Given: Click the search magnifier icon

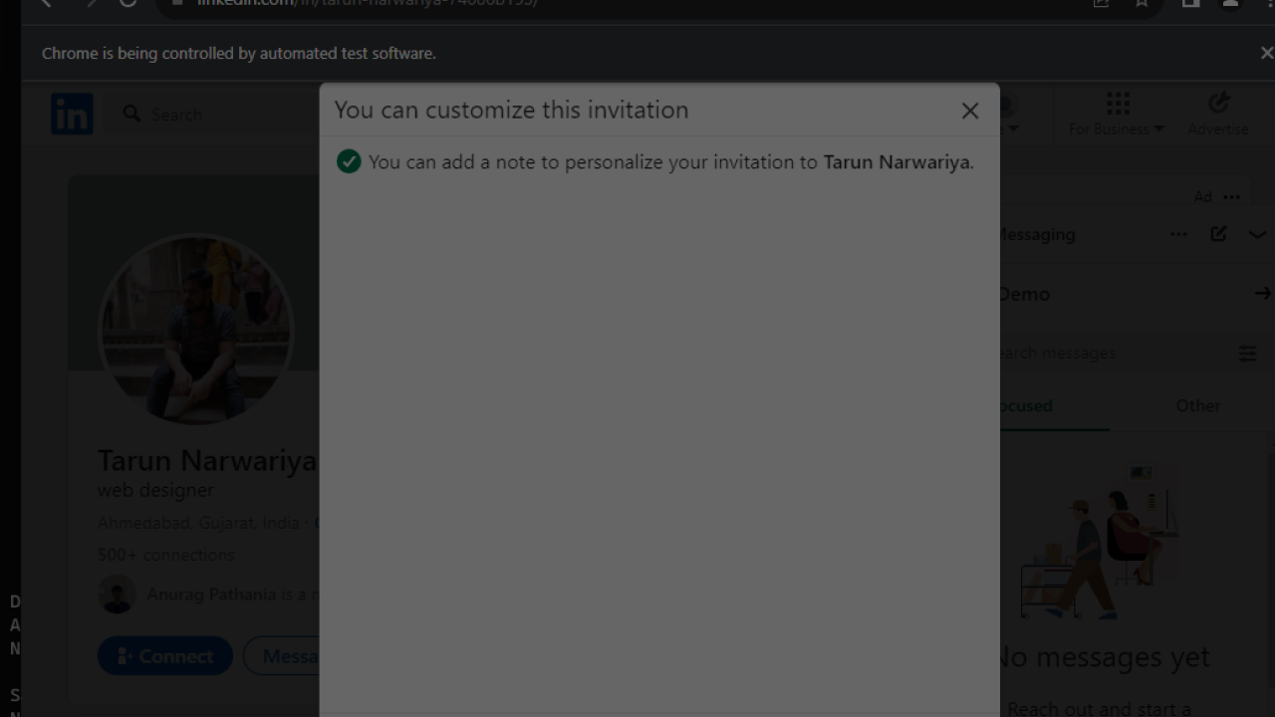Looking at the screenshot, I should (131, 114).
